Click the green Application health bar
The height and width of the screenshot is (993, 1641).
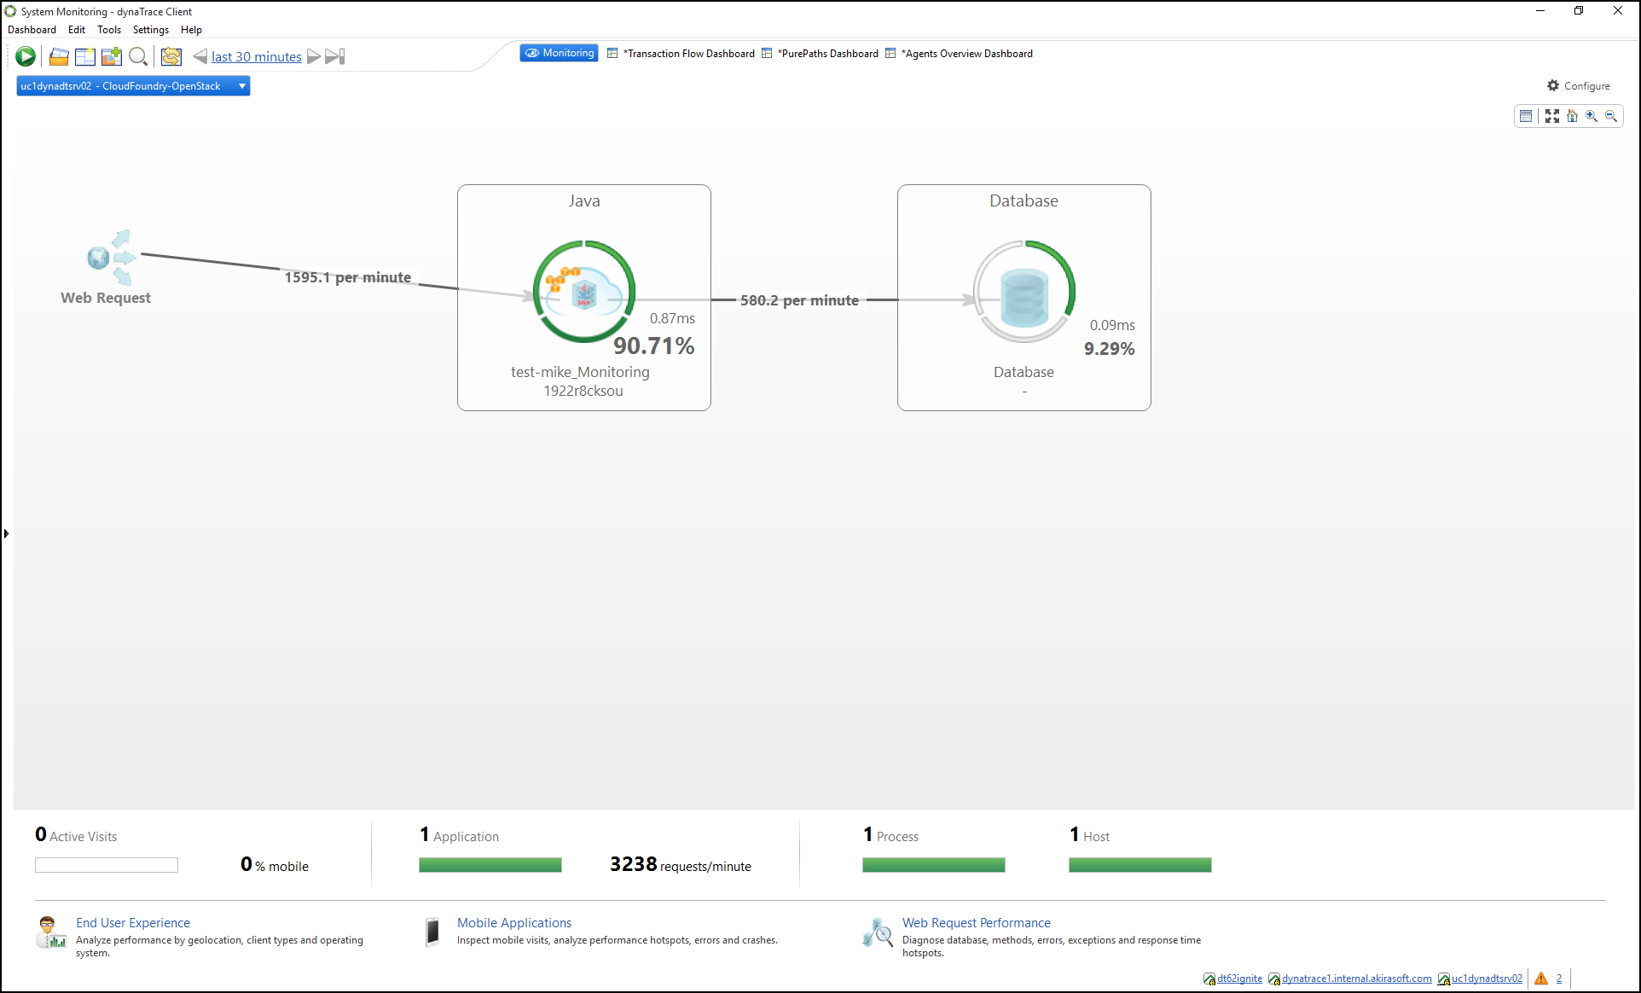[x=490, y=865]
